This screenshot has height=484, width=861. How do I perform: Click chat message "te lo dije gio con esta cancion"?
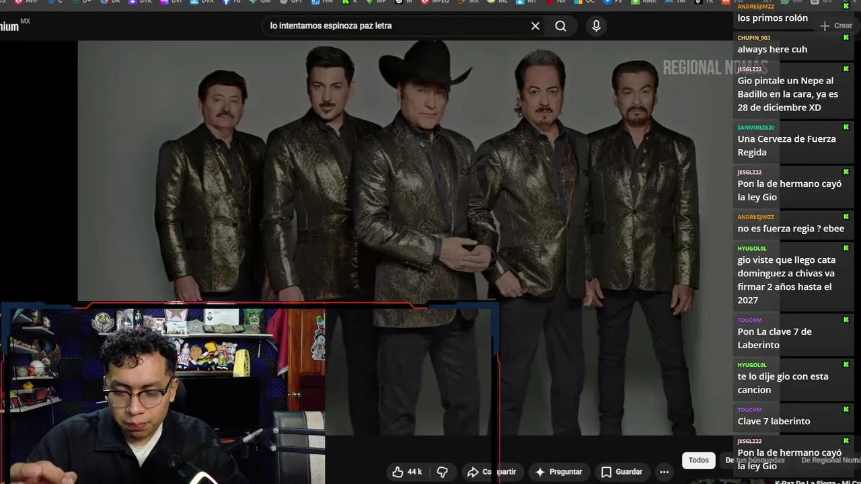[x=783, y=383]
